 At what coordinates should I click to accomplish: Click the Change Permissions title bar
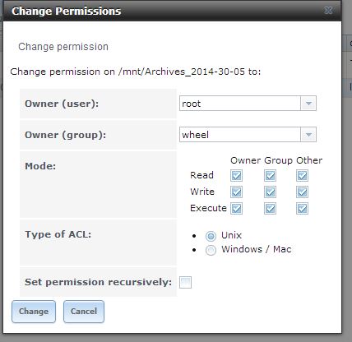[172, 11]
